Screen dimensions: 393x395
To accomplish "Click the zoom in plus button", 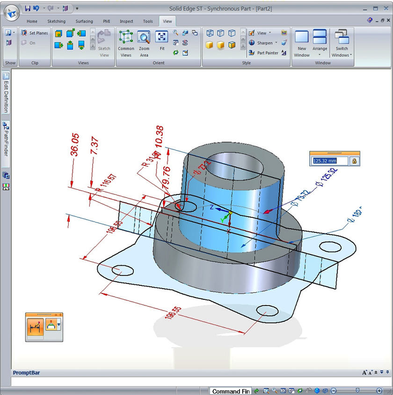I will pyautogui.click(x=379, y=391).
